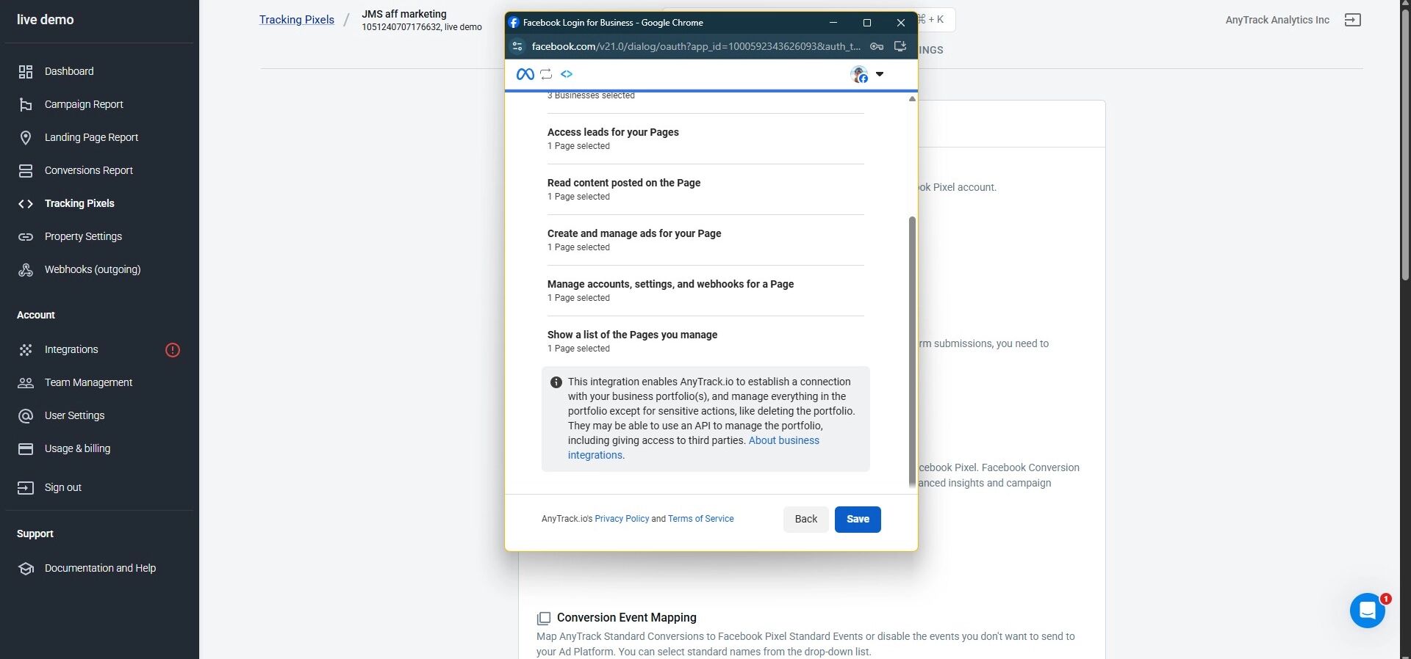The width and height of the screenshot is (1411, 659).
Task: Minimize the Facebook Login popup window
Action: [x=833, y=23]
